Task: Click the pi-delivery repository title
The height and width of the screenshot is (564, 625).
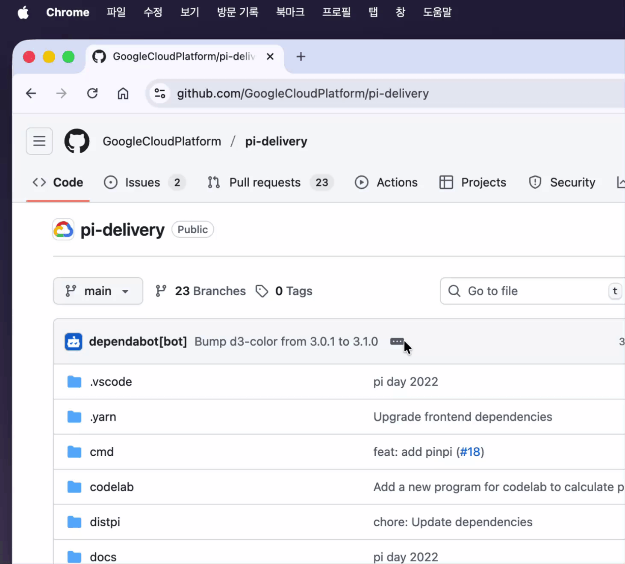Action: (x=122, y=230)
